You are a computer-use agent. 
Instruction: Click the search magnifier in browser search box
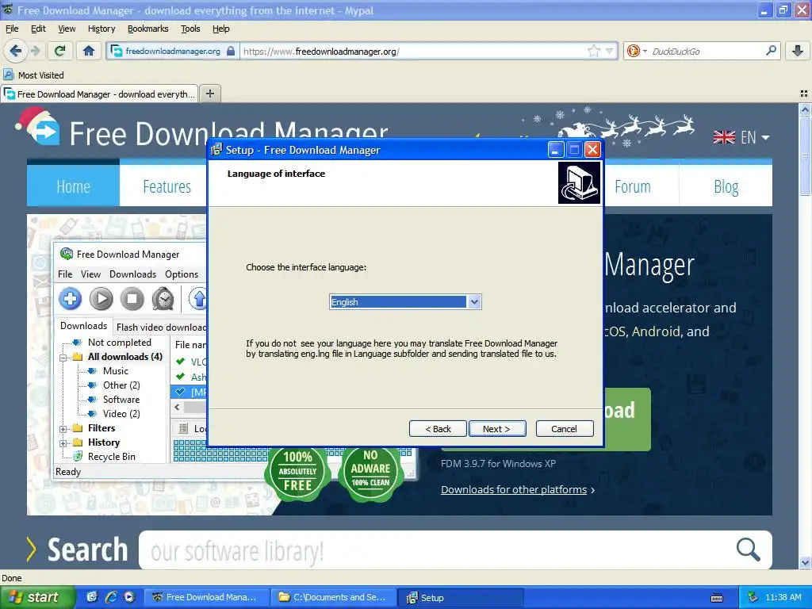coord(771,50)
